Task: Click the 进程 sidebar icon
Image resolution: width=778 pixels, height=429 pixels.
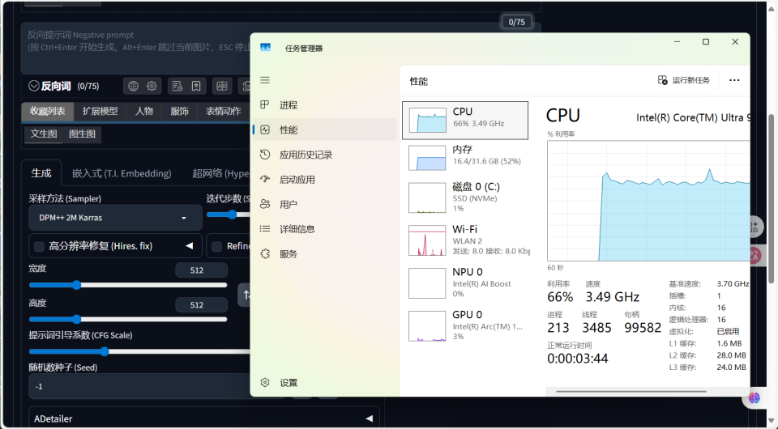Action: (x=265, y=104)
